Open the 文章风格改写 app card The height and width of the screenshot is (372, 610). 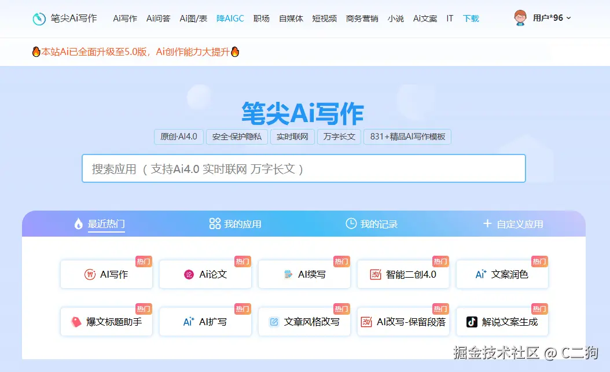304,322
